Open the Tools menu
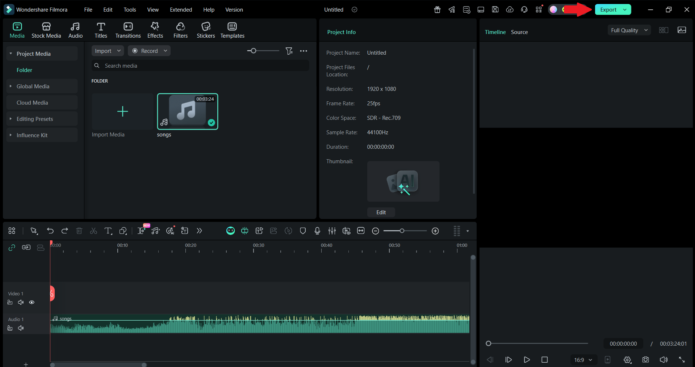The width and height of the screenshot is (695, 367). 130,9
